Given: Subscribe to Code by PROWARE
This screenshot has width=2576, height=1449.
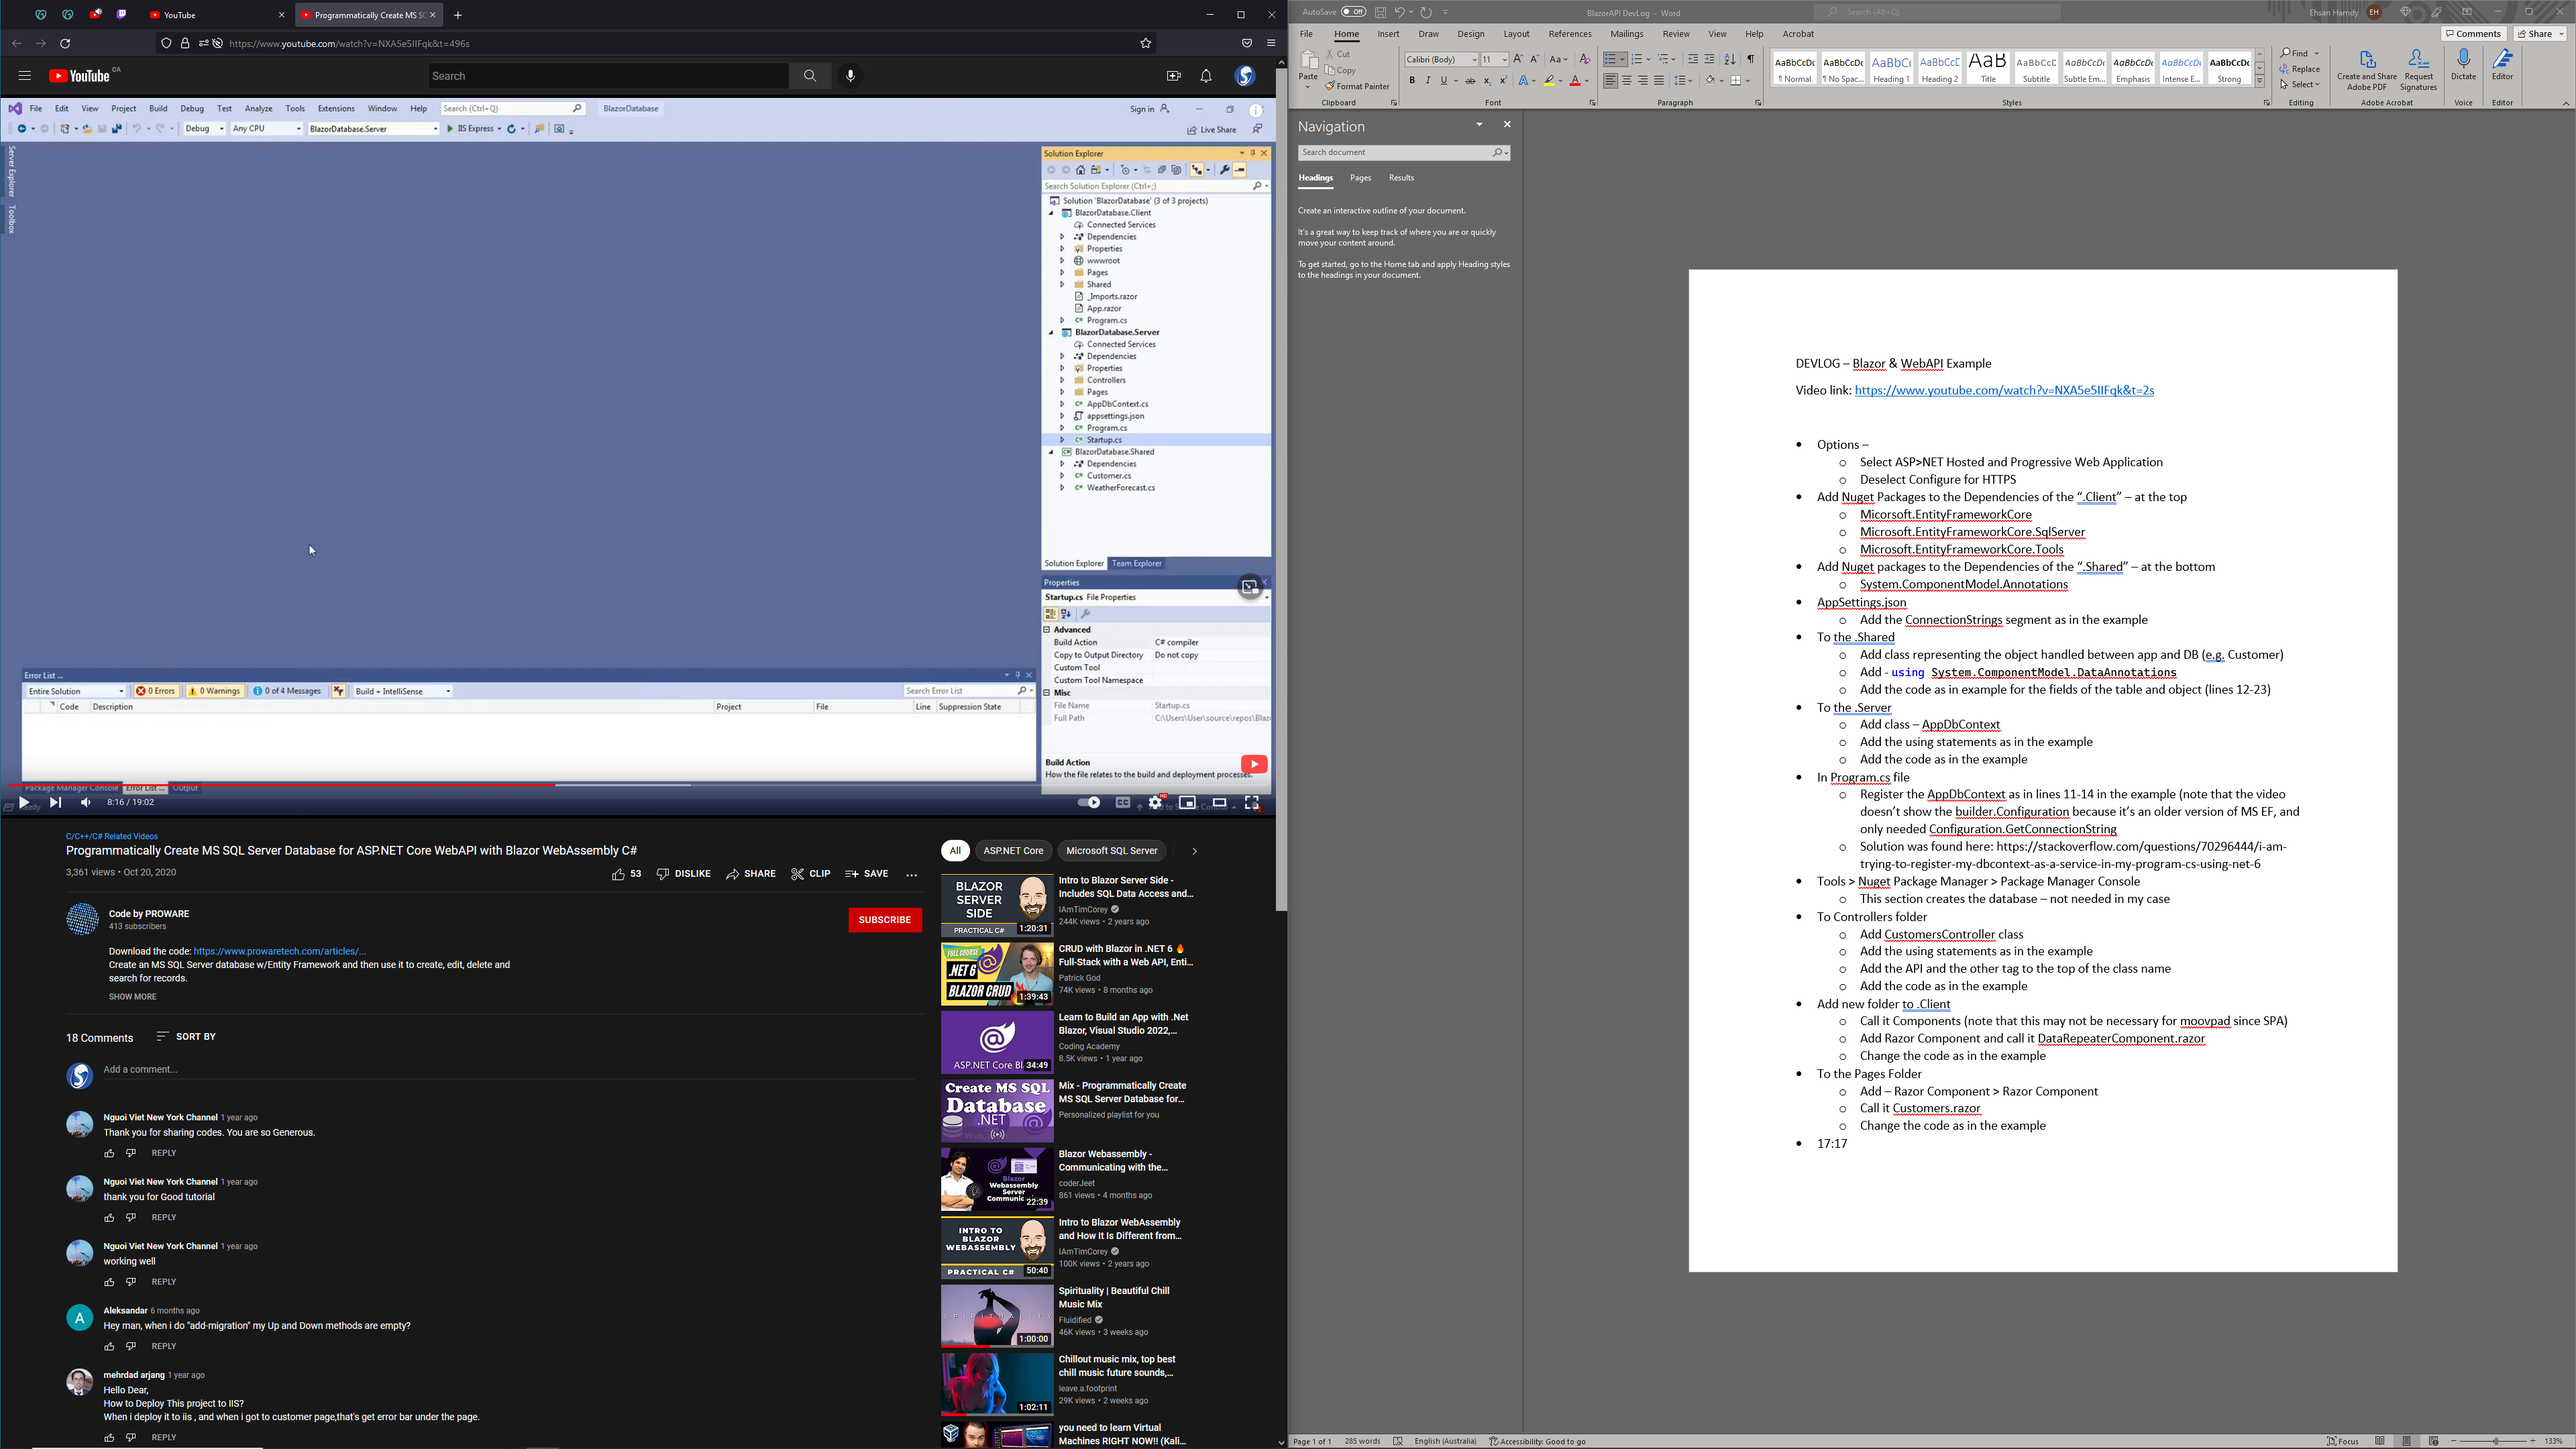Looking at the screenshot, I should 885,919.
